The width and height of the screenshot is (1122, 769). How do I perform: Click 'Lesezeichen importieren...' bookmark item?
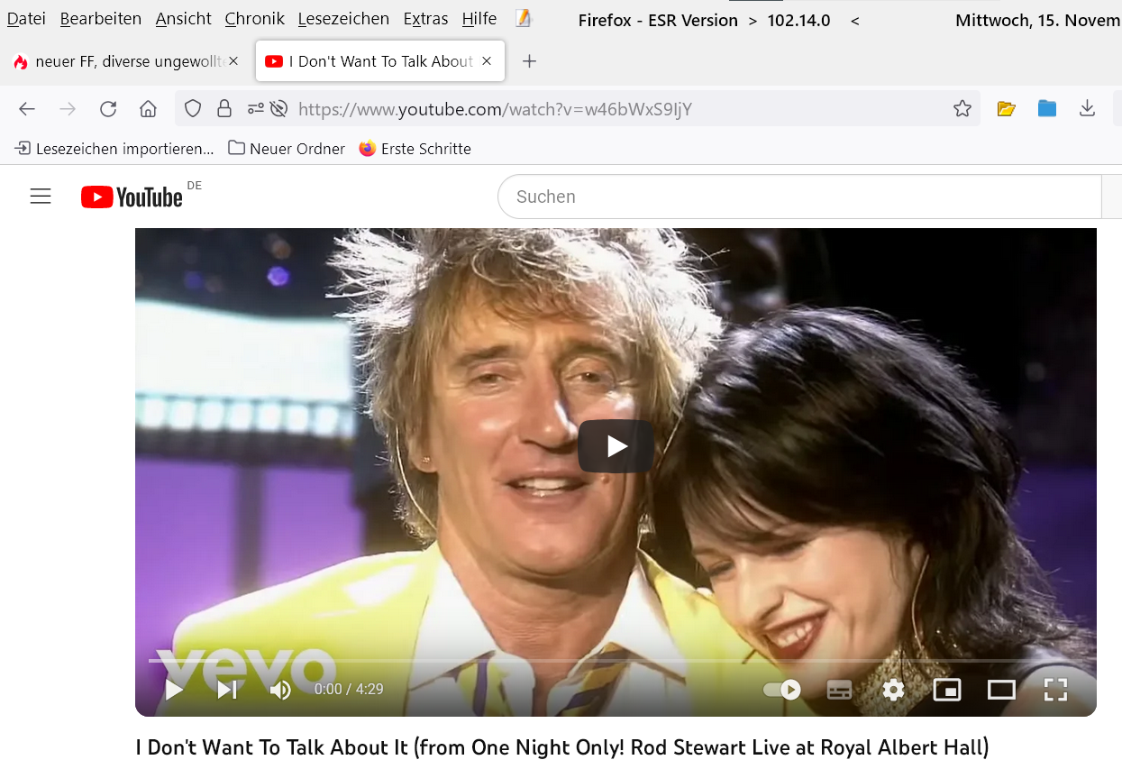[114, 149]
